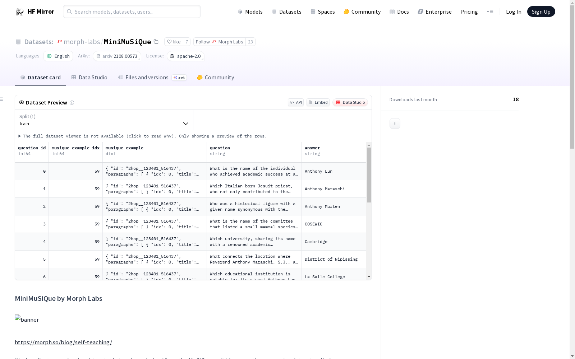The width and height of the screenshot is (575, 359).
Task: Click the MiniMuSiQue by Morph Labs heading
Action: [59, 298]
